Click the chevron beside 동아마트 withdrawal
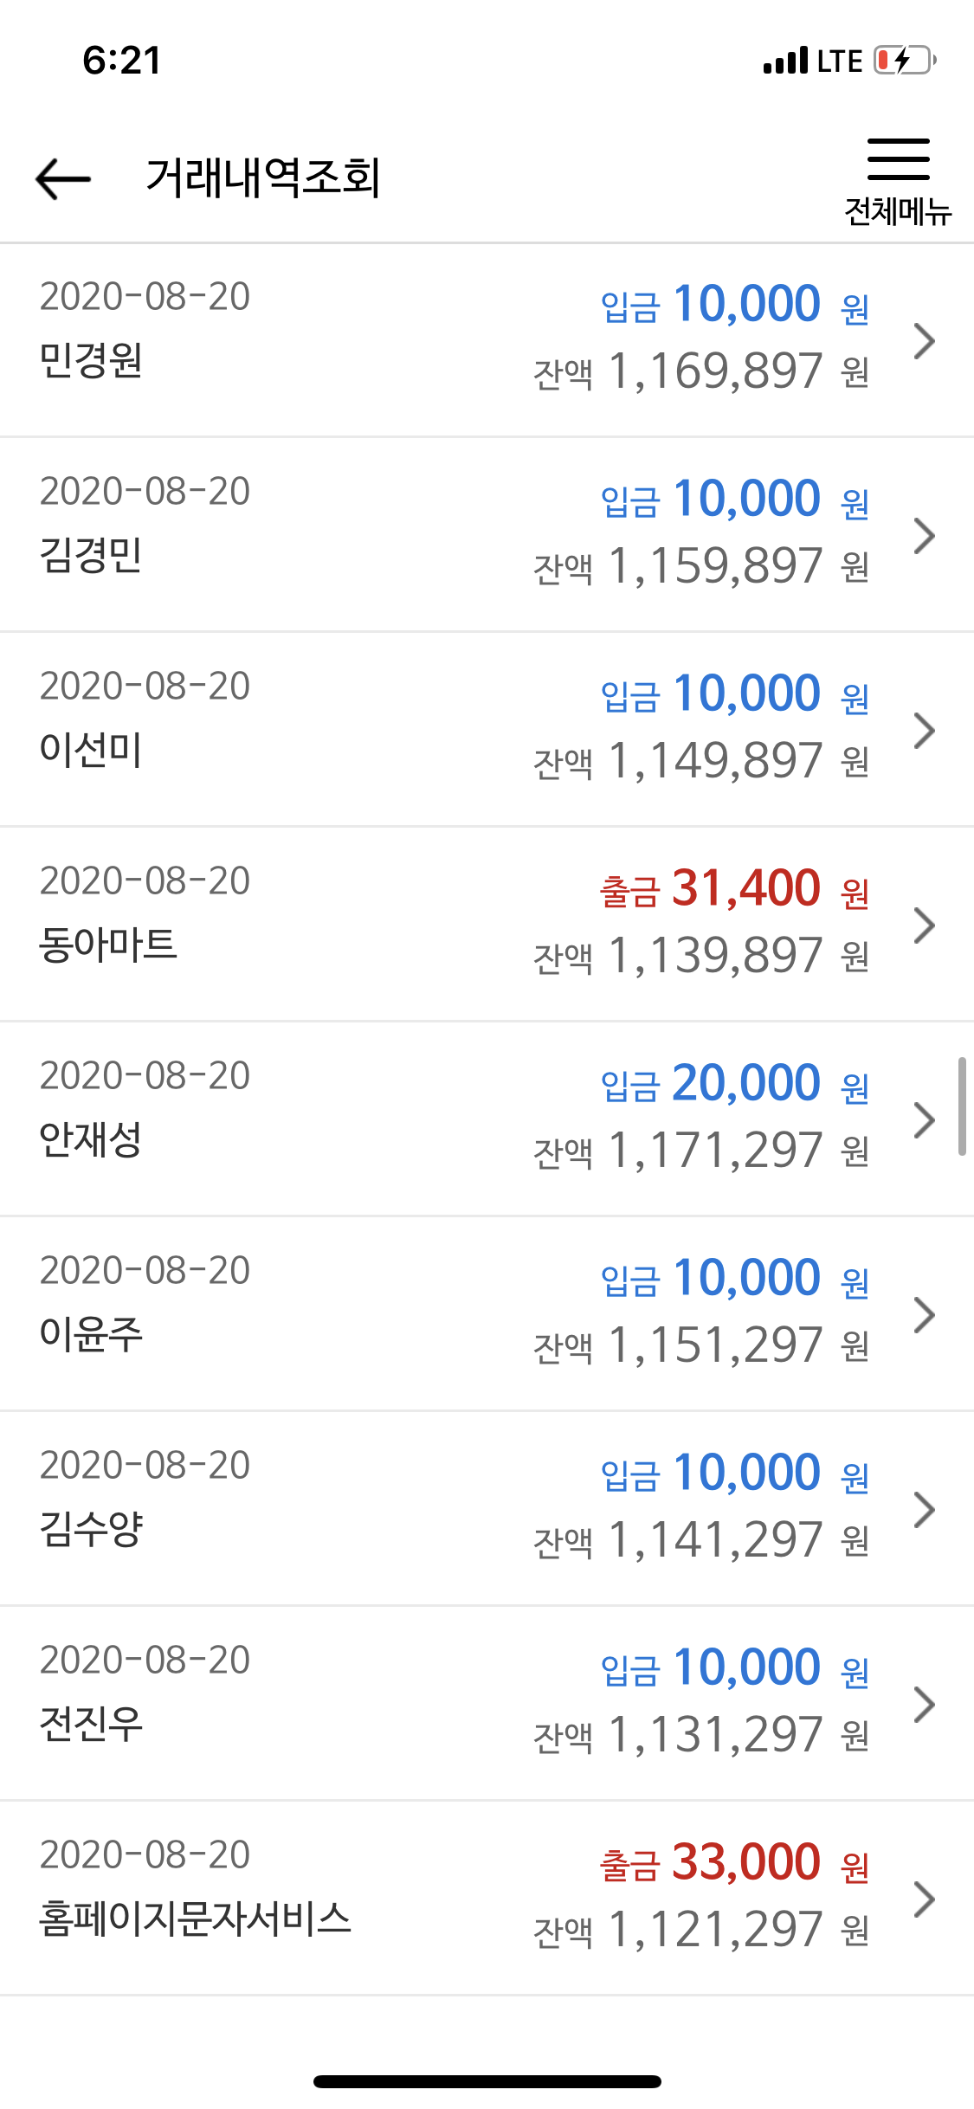974x2109 pixels. (925, 926)
